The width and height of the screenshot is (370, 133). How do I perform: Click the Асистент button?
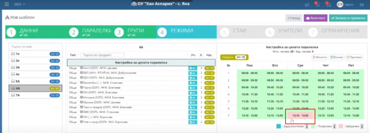click(315, 18)
